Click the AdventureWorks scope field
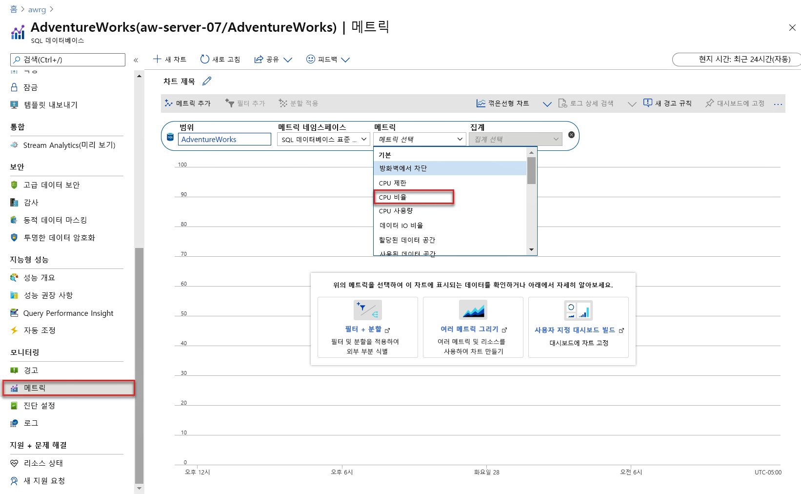Viewport: 801px width, 494px height. pyautogui.click(x=224, y=139)
